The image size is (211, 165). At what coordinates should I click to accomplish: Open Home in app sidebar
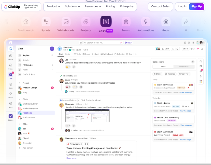11,57
